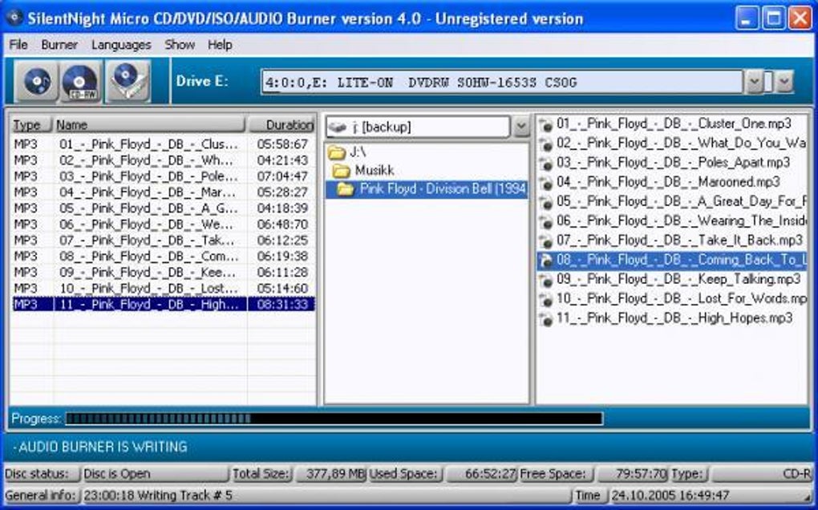
Task: Click the audio file icon beside 02 What_Do_You_Wa
Action: click(545, 144)
